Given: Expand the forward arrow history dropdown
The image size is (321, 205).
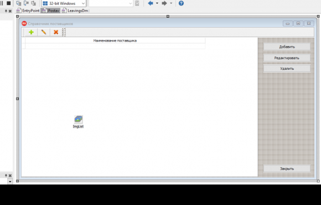Looking at the screenshot, I should tap(171, 3).
